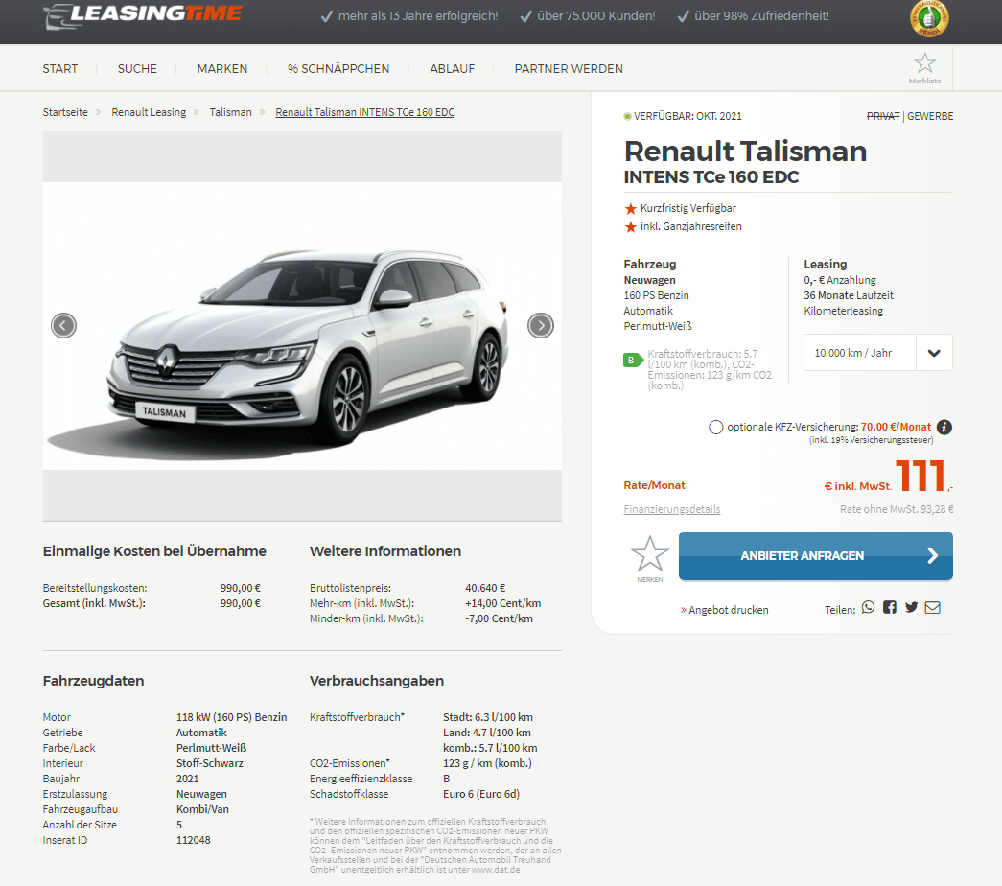Screen dimensions: 1002x886
Task: Share offer on Twitter
Action: tap(911, 607)
